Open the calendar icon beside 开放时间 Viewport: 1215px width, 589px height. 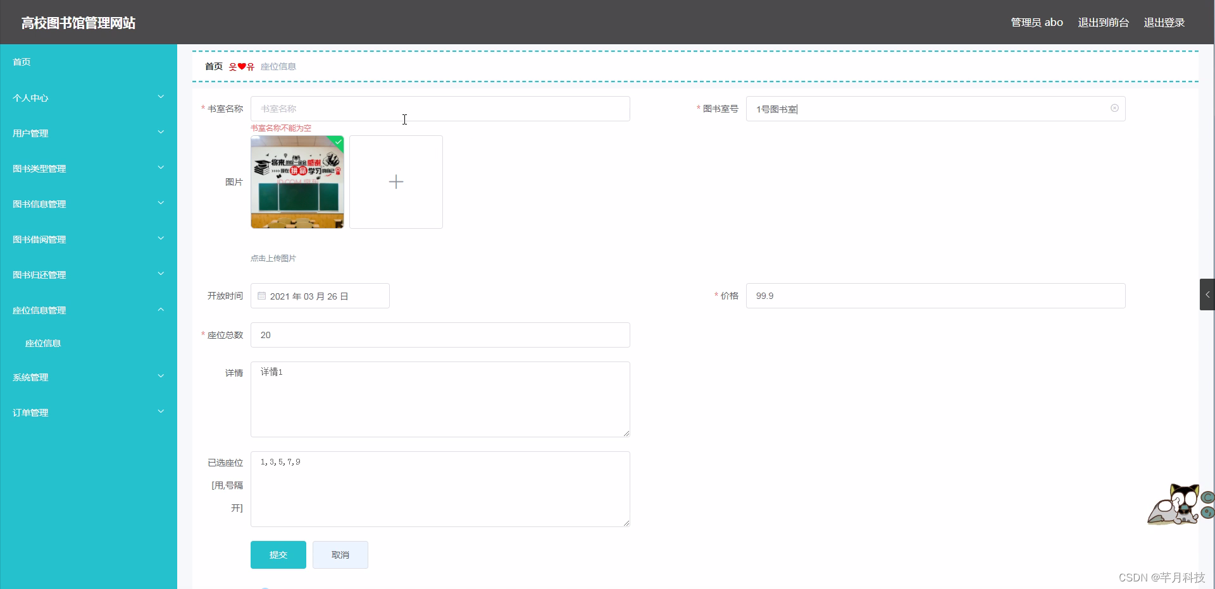(x=261, y=296)
